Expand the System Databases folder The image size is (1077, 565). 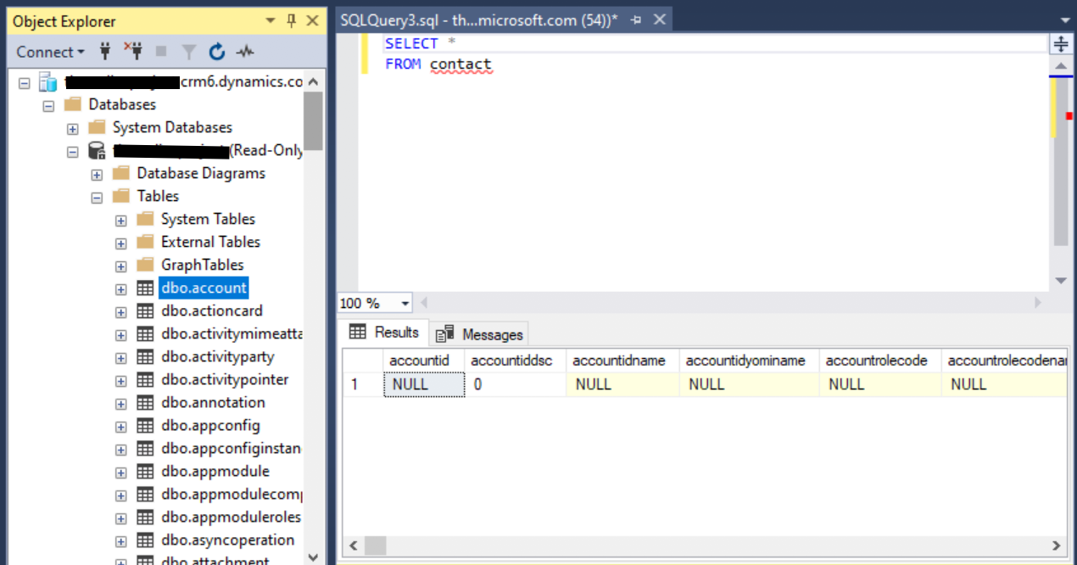73,128
